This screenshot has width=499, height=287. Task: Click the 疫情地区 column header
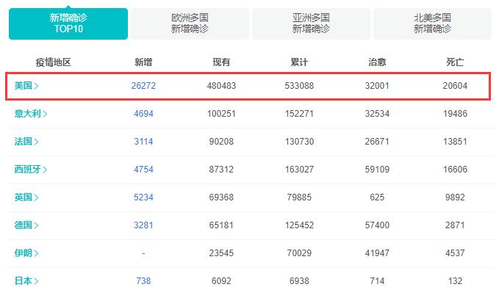[x=53, y=62]
